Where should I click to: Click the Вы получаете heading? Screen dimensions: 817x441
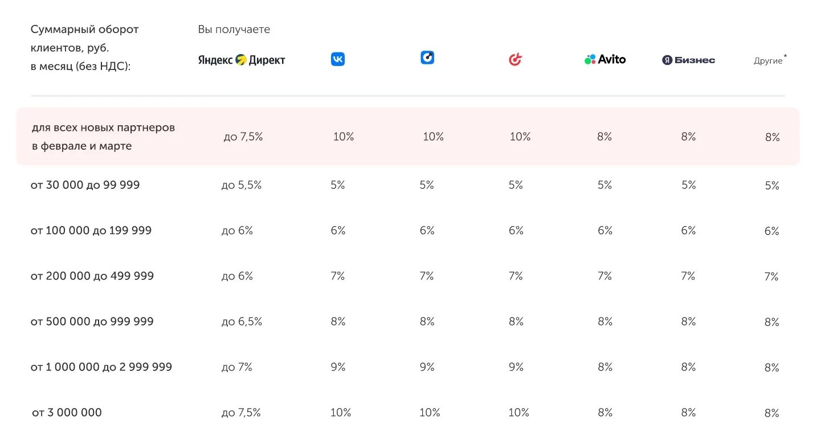pos(234,30)
